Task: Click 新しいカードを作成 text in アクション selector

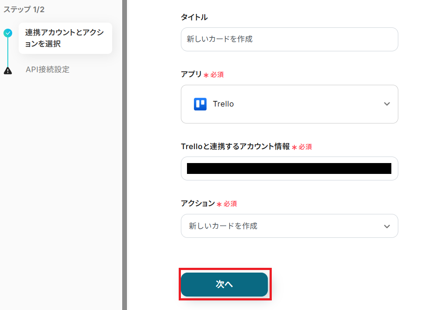Action: point(223,226)
